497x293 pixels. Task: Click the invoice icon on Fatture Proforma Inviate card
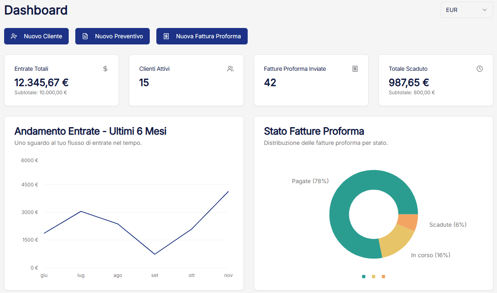tap(355, 69)
